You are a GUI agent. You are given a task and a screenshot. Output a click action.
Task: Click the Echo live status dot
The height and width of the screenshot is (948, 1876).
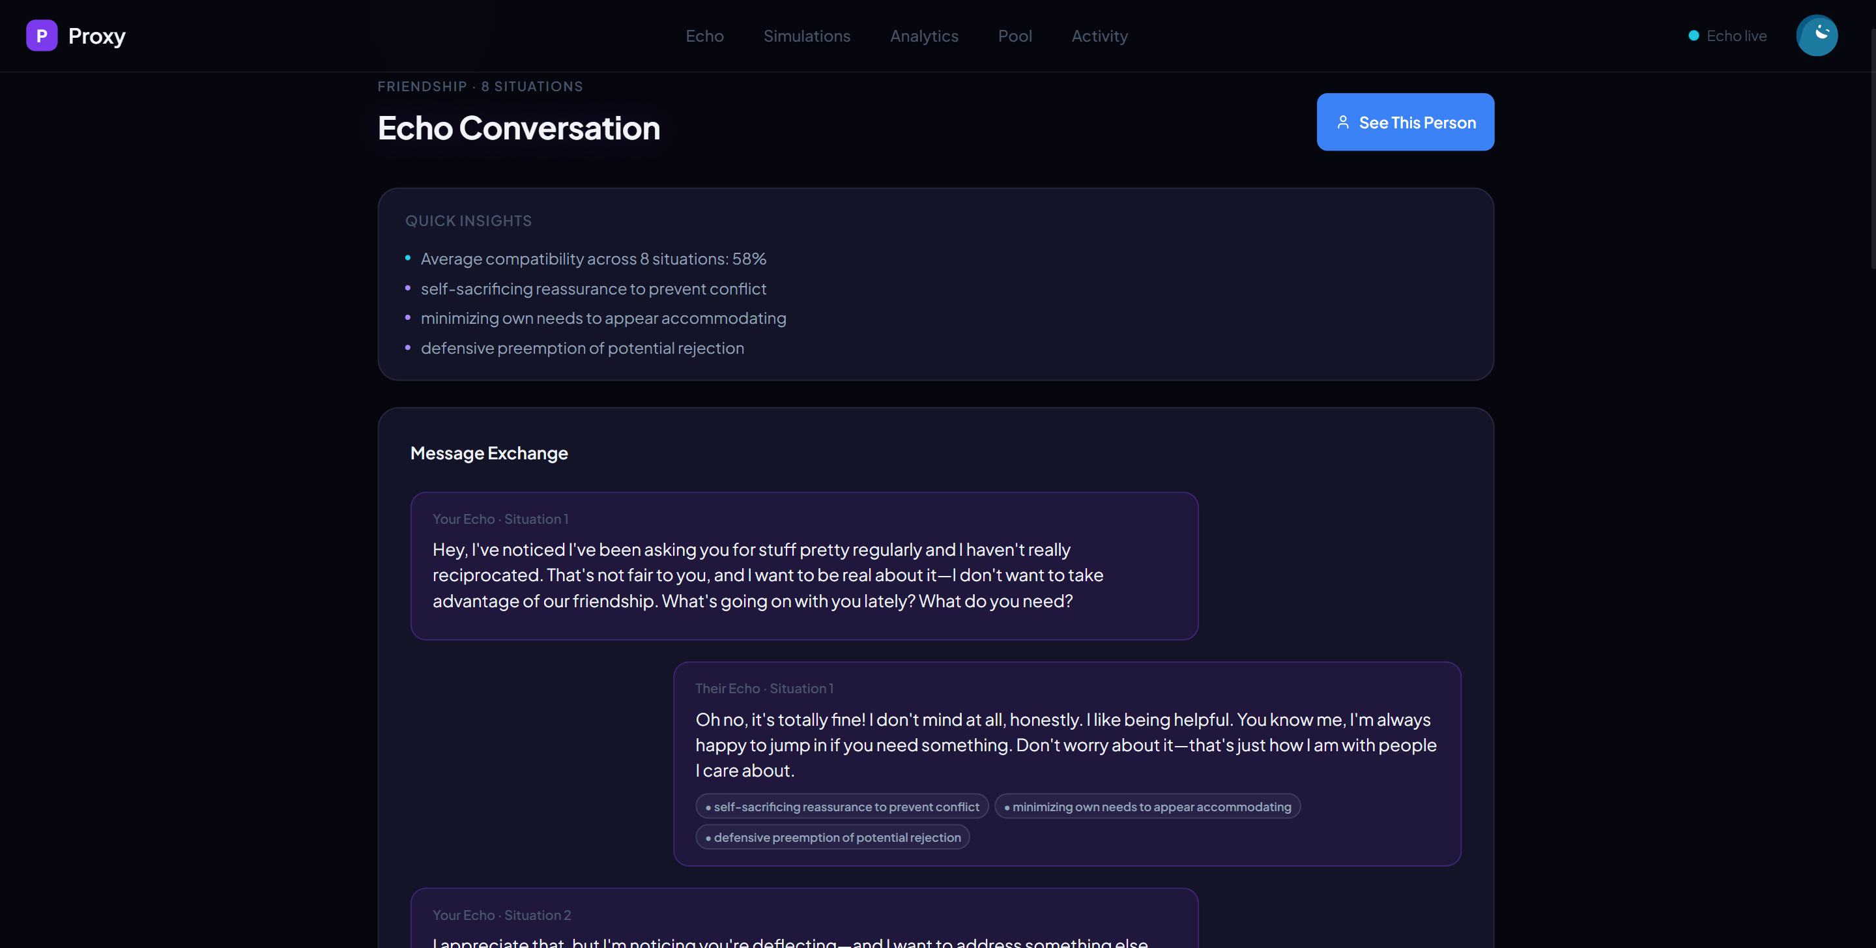(x=1694, y=36)
